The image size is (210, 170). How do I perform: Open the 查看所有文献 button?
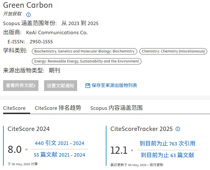pyautogui.click(x=21, y=86)
